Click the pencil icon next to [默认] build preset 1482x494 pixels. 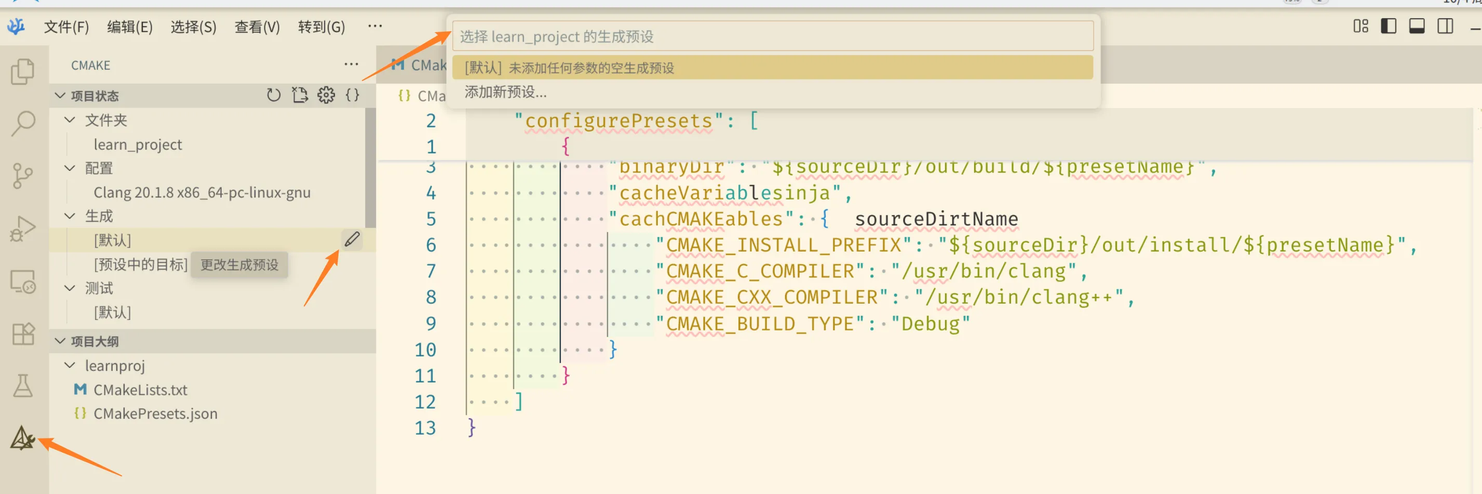[352, 239]
